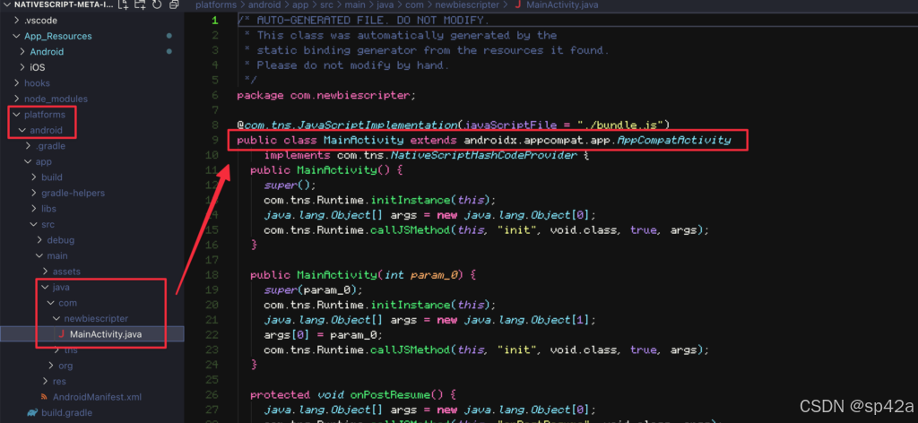
Task: Collapse all folders in Explorer
Action: tap(173, 4)
